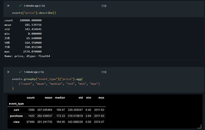Click cart count cell 1089
Screen dimensions: 205x130
tap(31, 110)
